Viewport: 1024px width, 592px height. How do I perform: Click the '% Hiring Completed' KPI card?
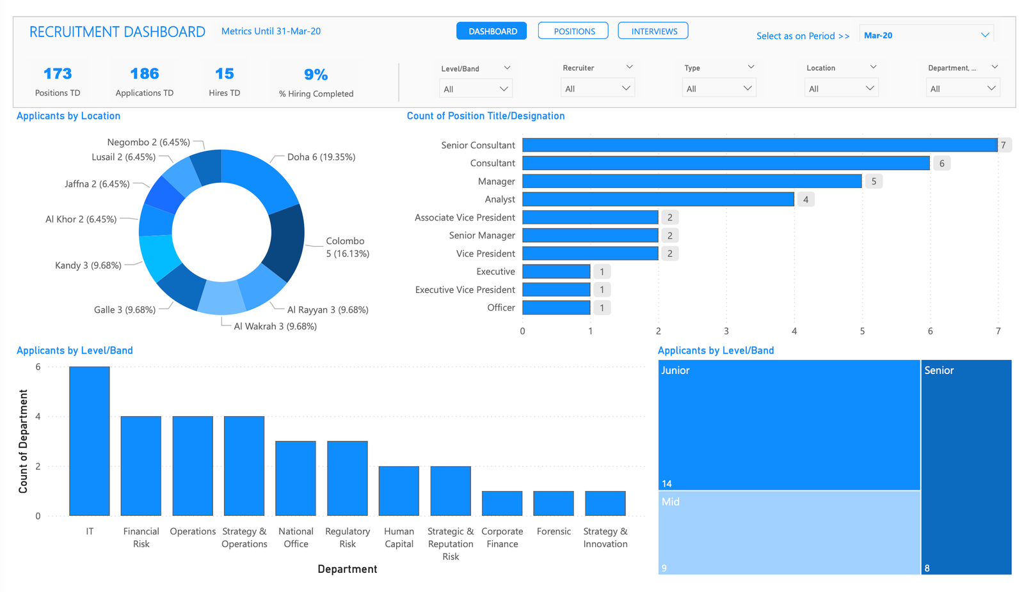pos(316,81)
